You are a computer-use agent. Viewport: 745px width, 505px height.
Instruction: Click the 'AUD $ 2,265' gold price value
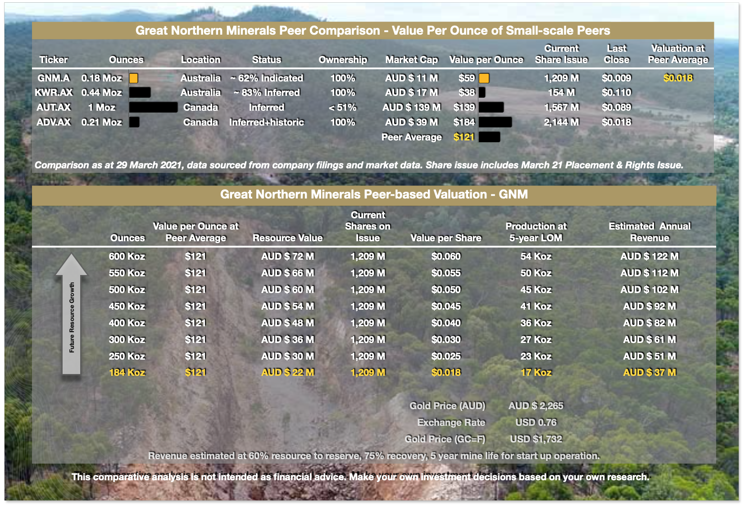tap(536, 406)
